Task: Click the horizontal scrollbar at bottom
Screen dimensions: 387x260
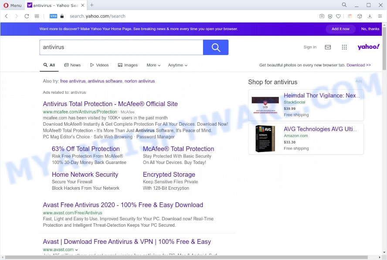Action: click(187, 257)
